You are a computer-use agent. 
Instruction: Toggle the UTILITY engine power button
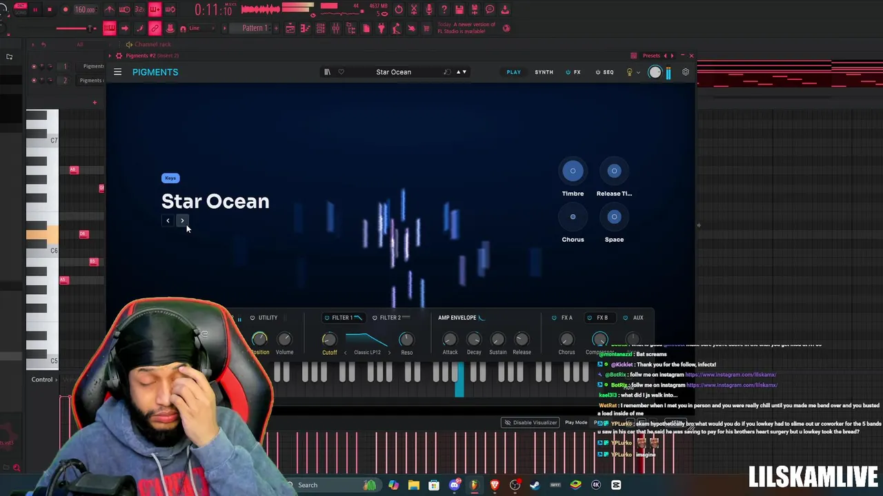tap(252, 318)
